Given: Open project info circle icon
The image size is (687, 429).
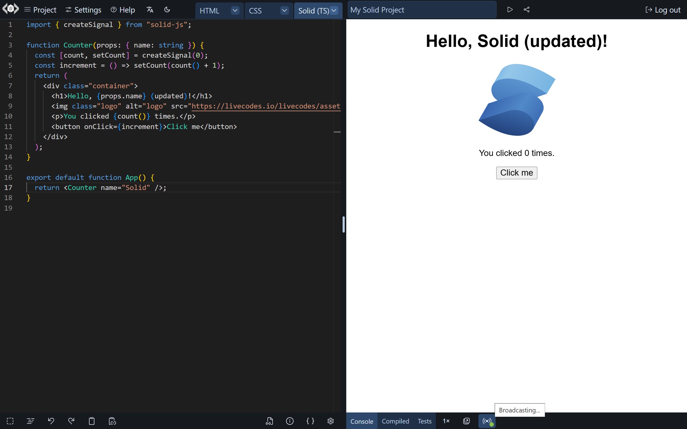Looking at the screenshot, I should point(290,421).
